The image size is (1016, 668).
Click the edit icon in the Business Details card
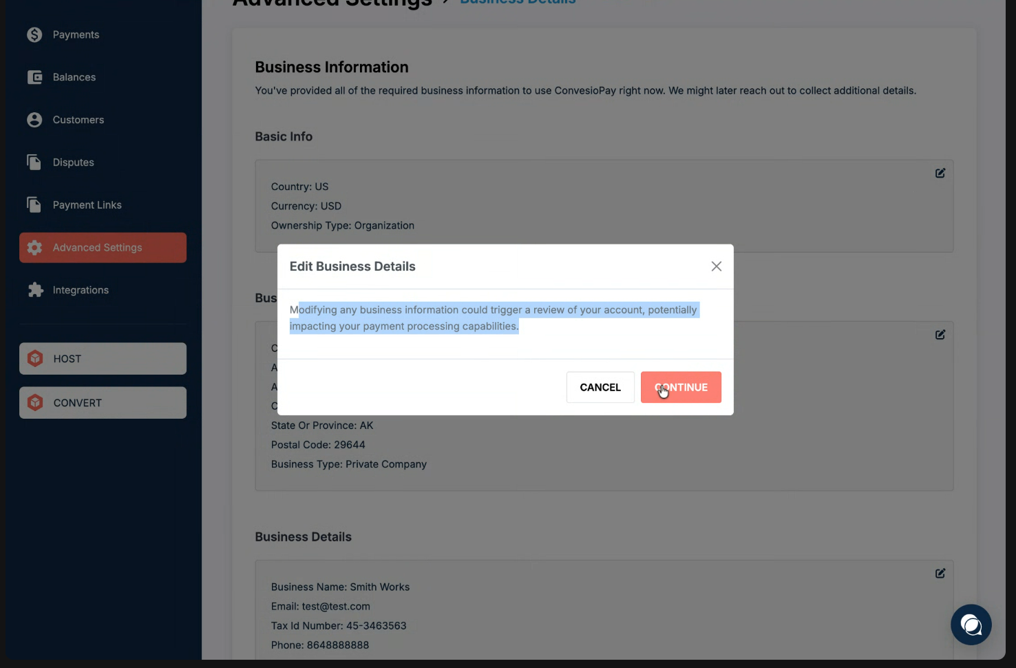pyautogui.click(x=940, y=574)
